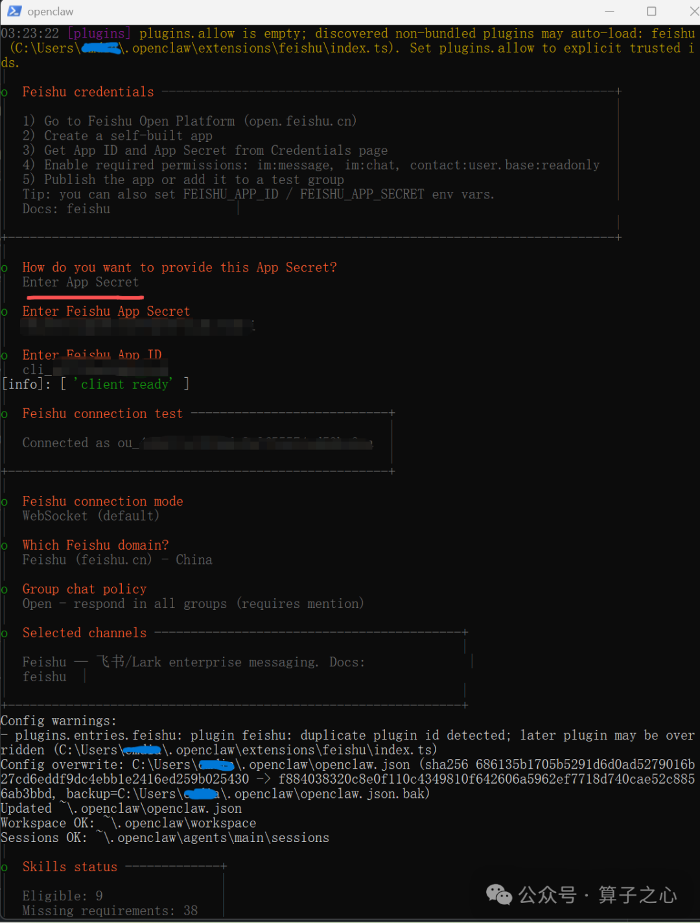Image resolution: width=700 pixels, height=923 pixels.
Task: Click the 'WebSocket (default)' value
Action: [x=91, y=516]
